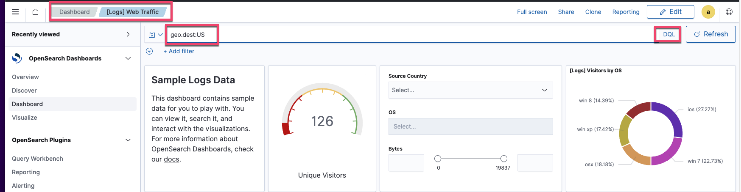
Task: Click the win 7 (22.73%) label
Action: tap(705, 161)
